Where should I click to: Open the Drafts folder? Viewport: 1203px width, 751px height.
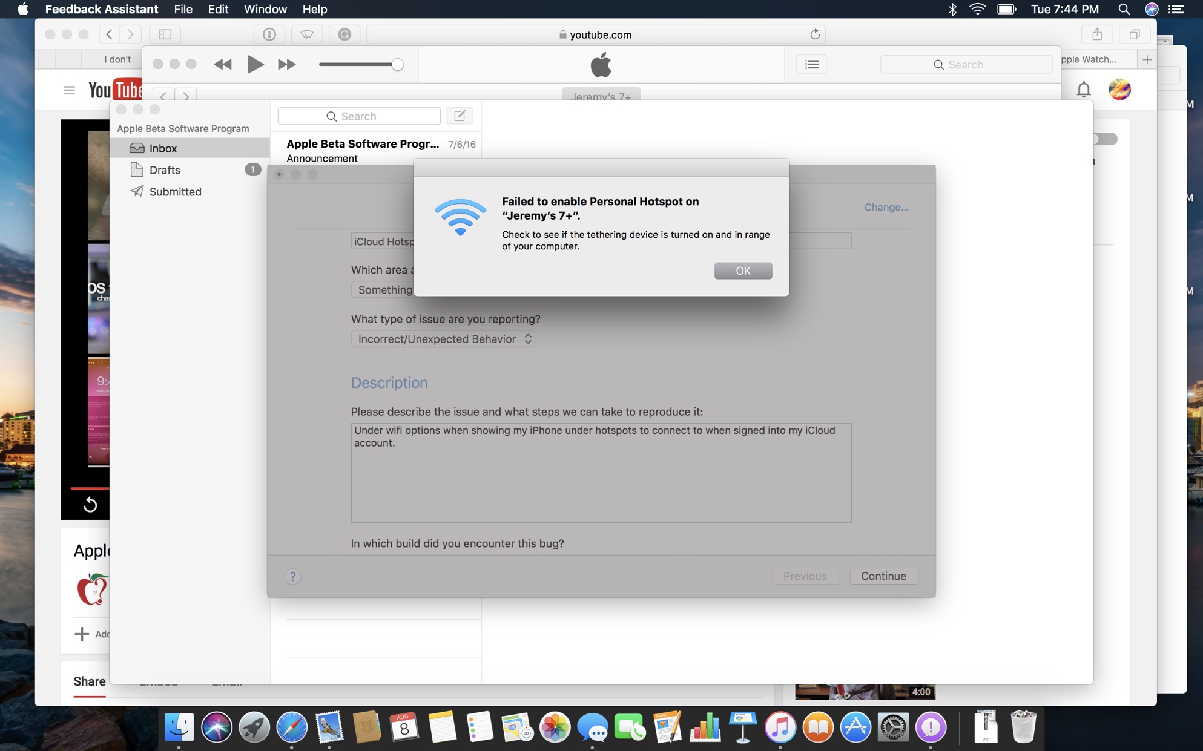click(165, 170)
